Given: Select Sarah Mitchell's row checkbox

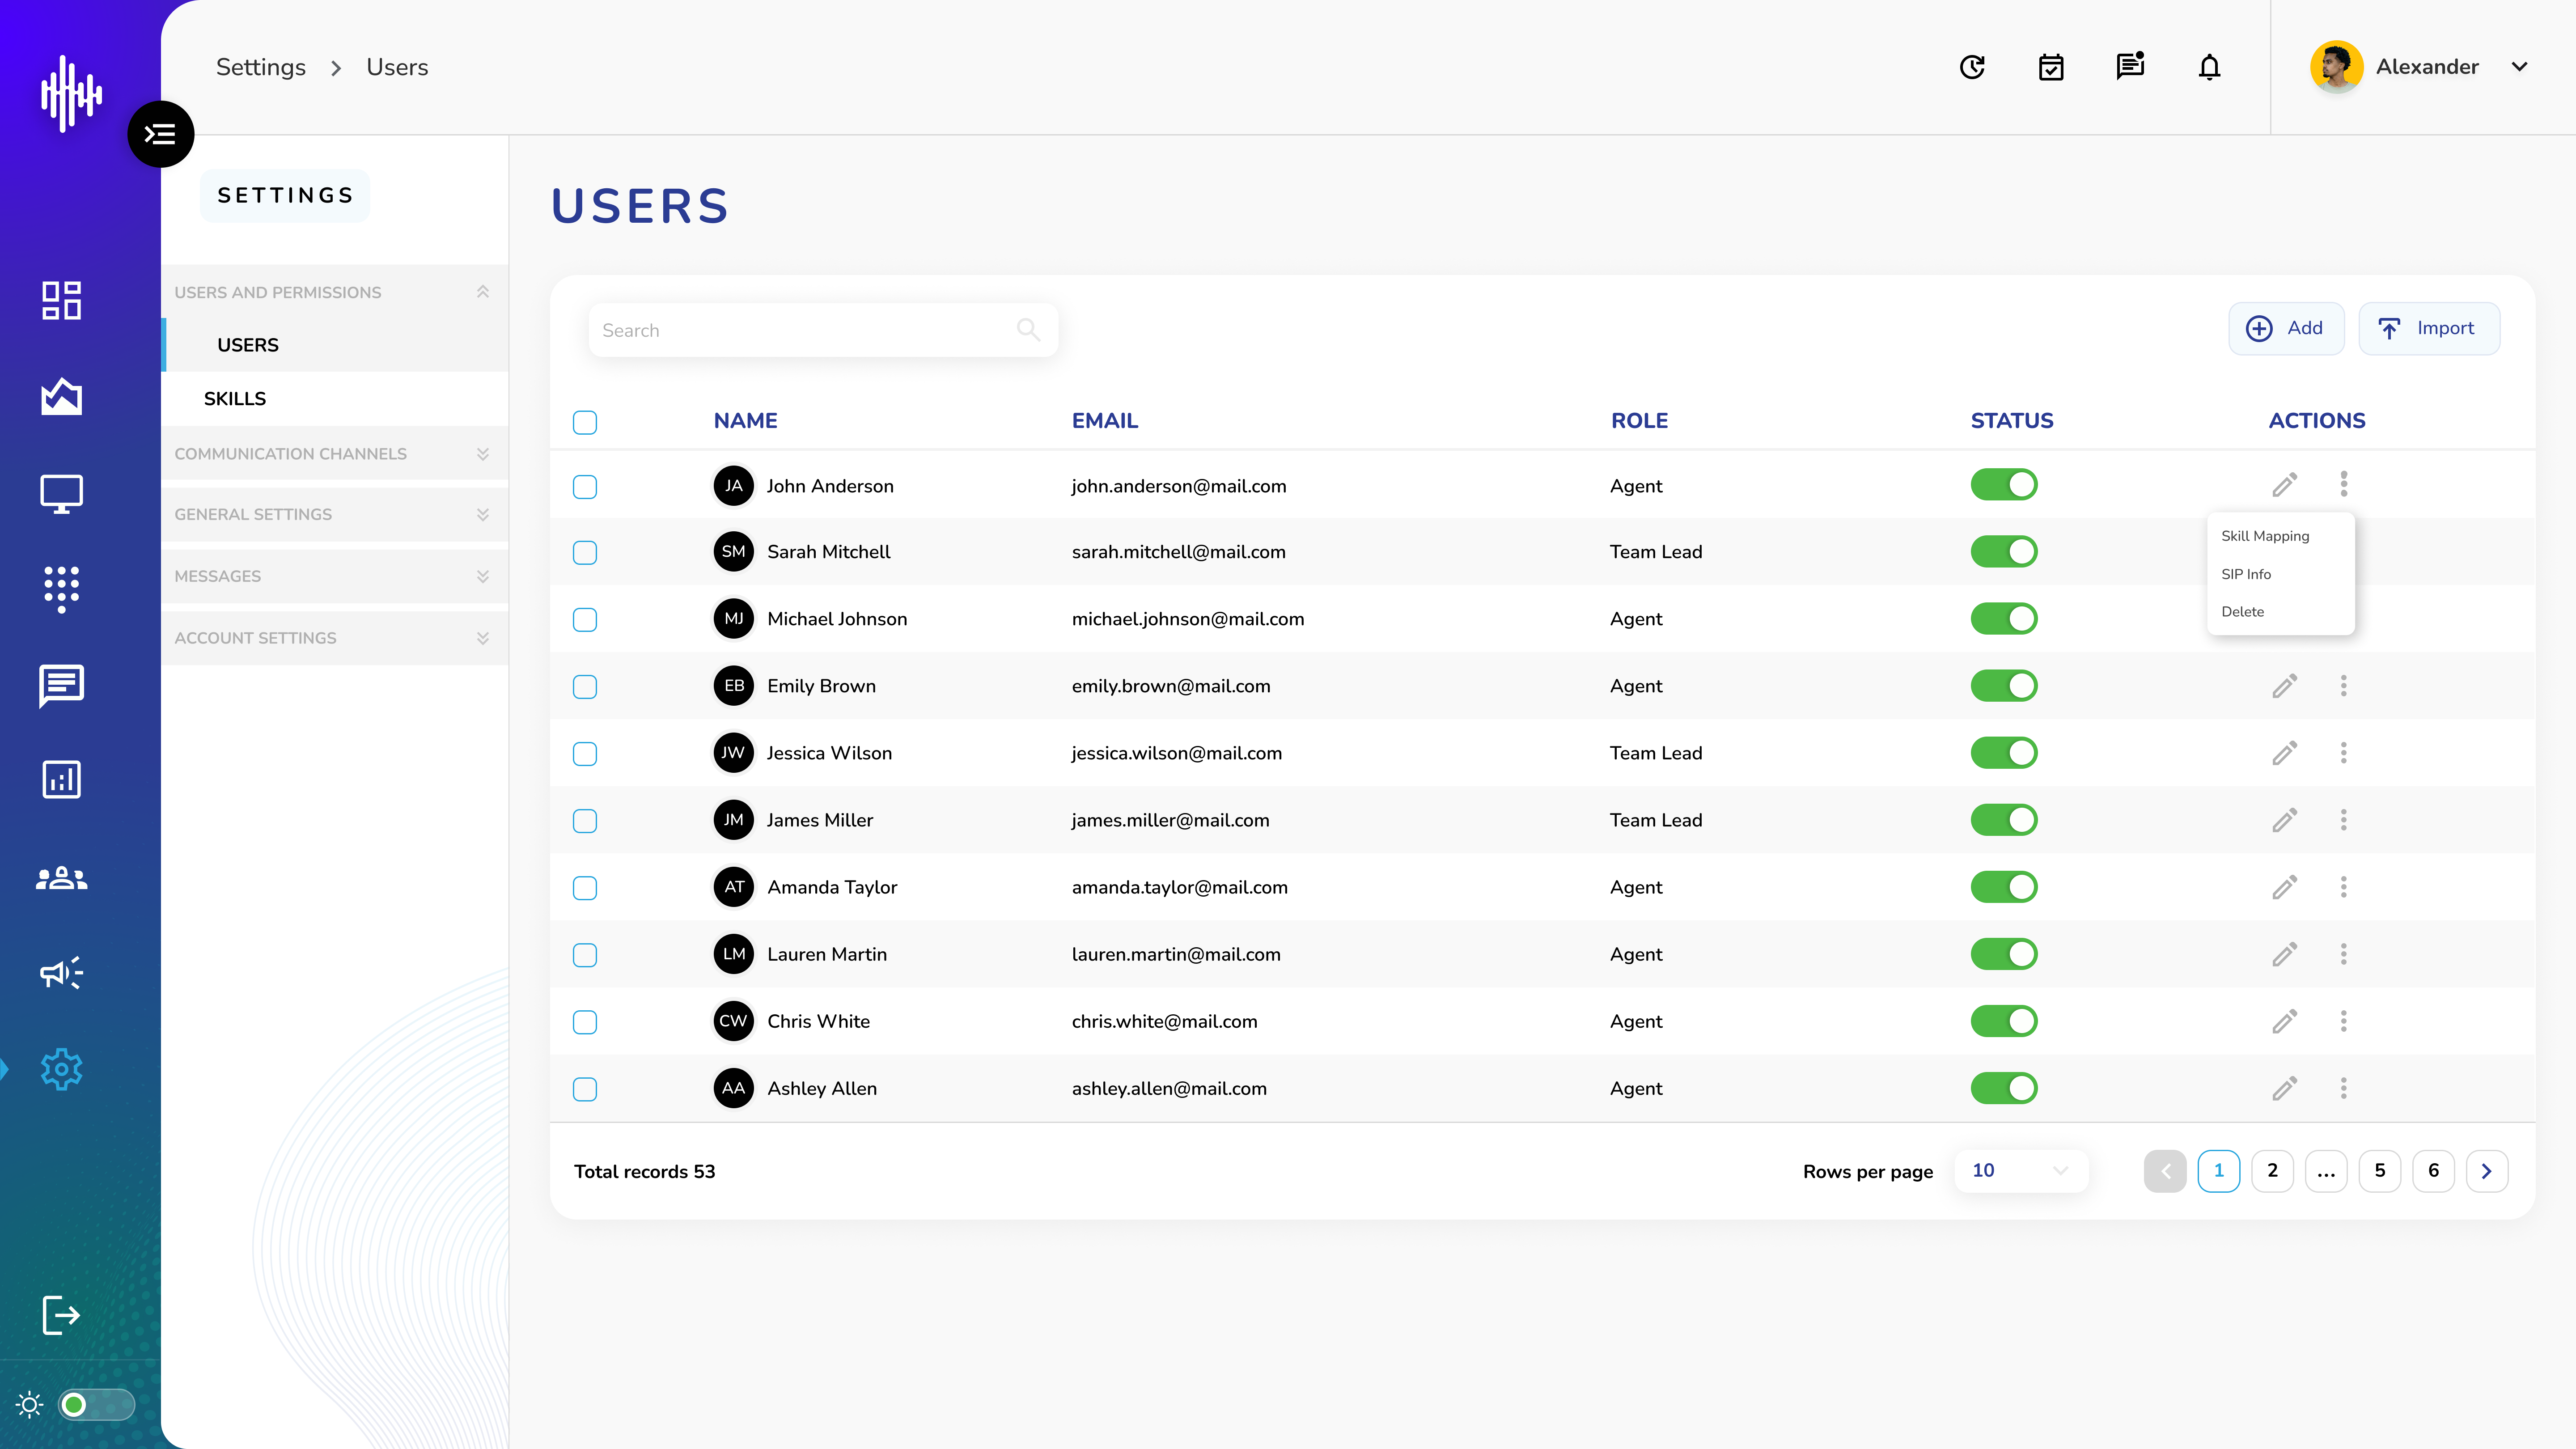Looking at the screenshot, I should coord(585,553).
